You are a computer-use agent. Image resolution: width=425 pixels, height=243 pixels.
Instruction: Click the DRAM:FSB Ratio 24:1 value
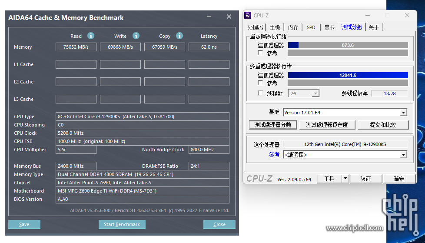209,166
